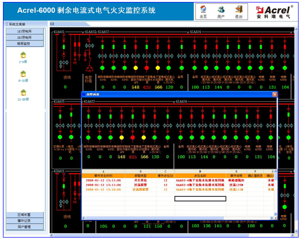The width and height of the screenshot is (301, 241).
Task: Click the event table horizontal scrollbar thumb
Action: [x=155, y=218]
